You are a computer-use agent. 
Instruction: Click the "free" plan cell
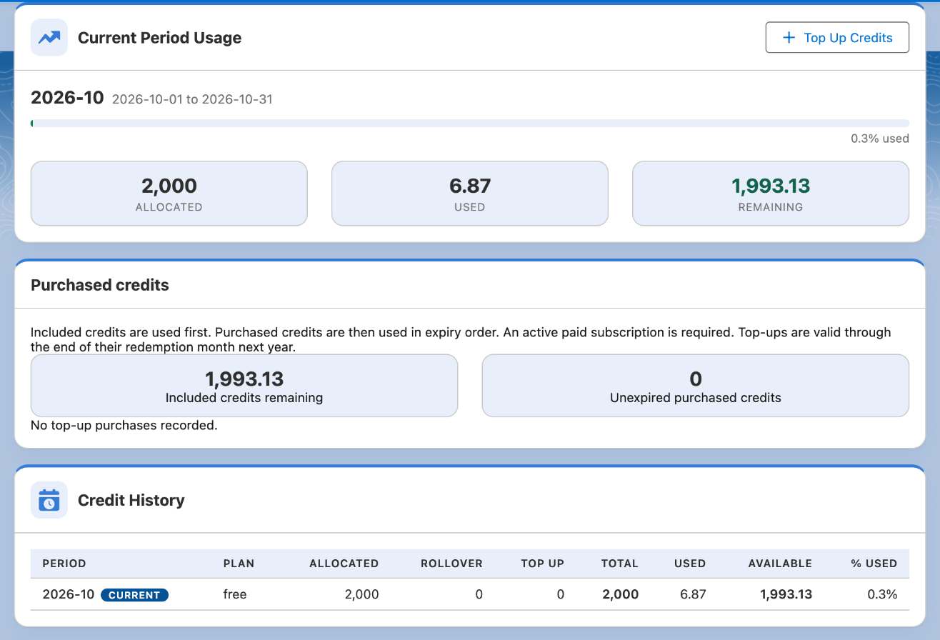click(235, 594)
